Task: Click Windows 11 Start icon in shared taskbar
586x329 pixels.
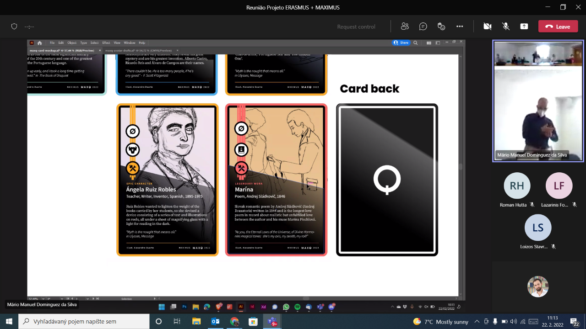Action: click(162, 307)
